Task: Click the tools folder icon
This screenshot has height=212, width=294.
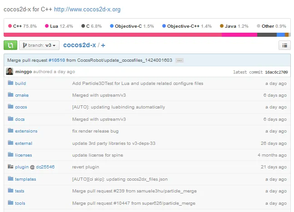Action: (x=10, y=203)
